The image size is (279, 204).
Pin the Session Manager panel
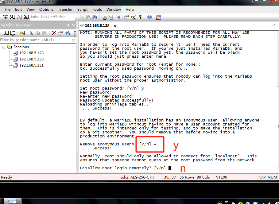68,25
